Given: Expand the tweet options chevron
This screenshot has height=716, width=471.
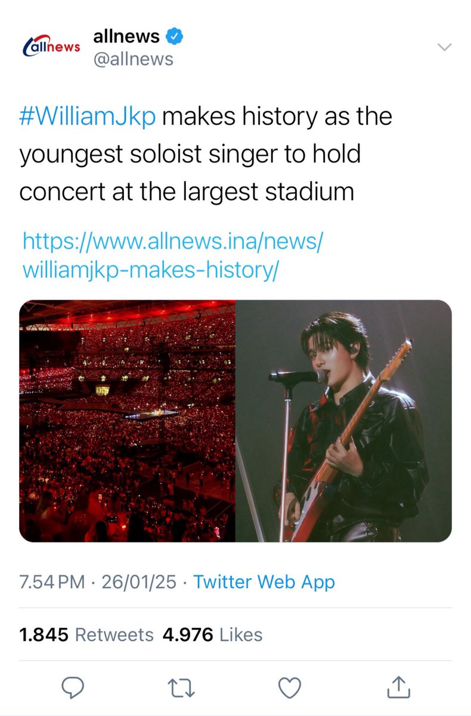Looking at the screenshot, I should click(x=445, y=47).
